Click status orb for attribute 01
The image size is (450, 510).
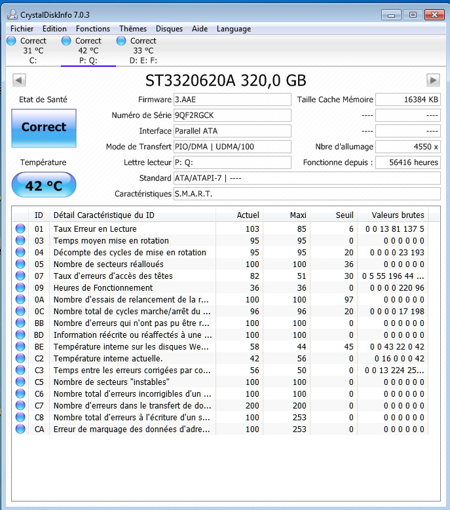pos(20,228)
